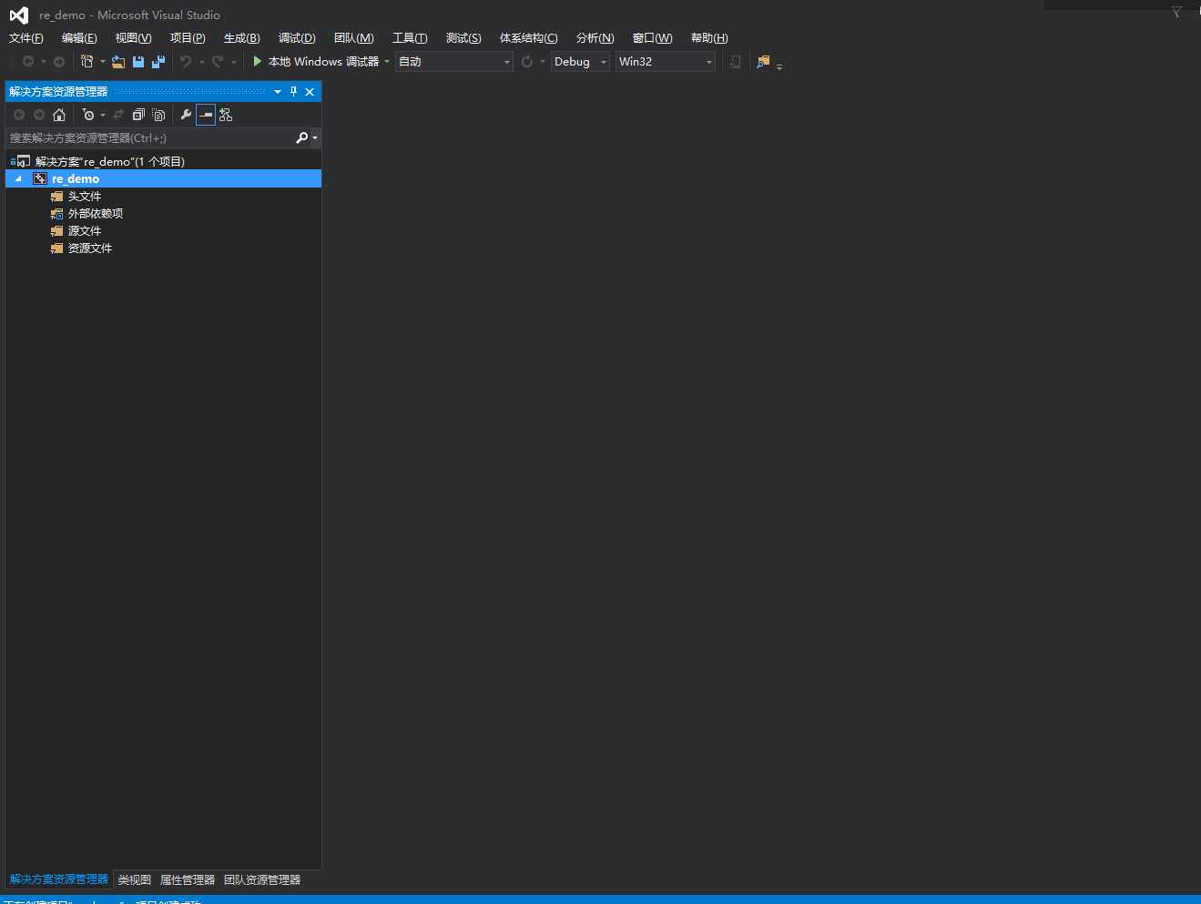The height and width of the screenshot is (904, 1201).
Task: Click the Save icon in toolbar
Action: (x=138, y=61)
